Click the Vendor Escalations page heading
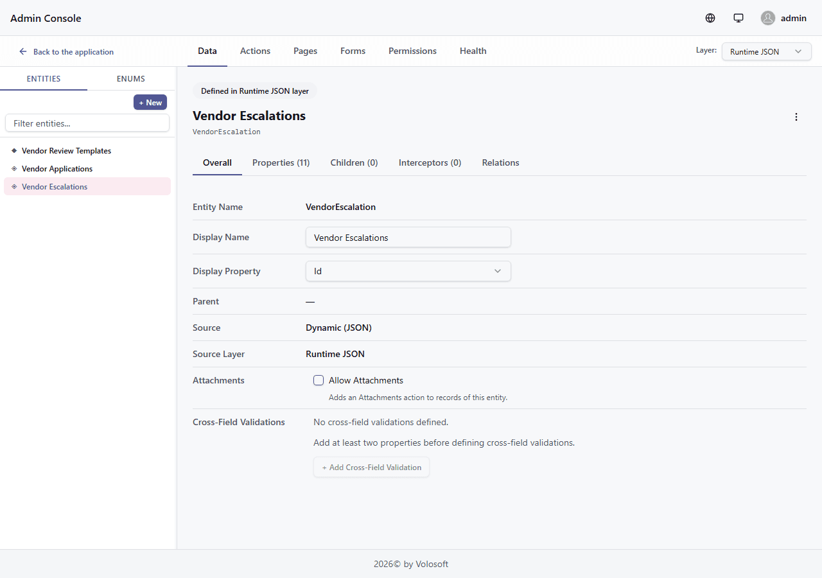822x578 pixels. coord(249,116)
